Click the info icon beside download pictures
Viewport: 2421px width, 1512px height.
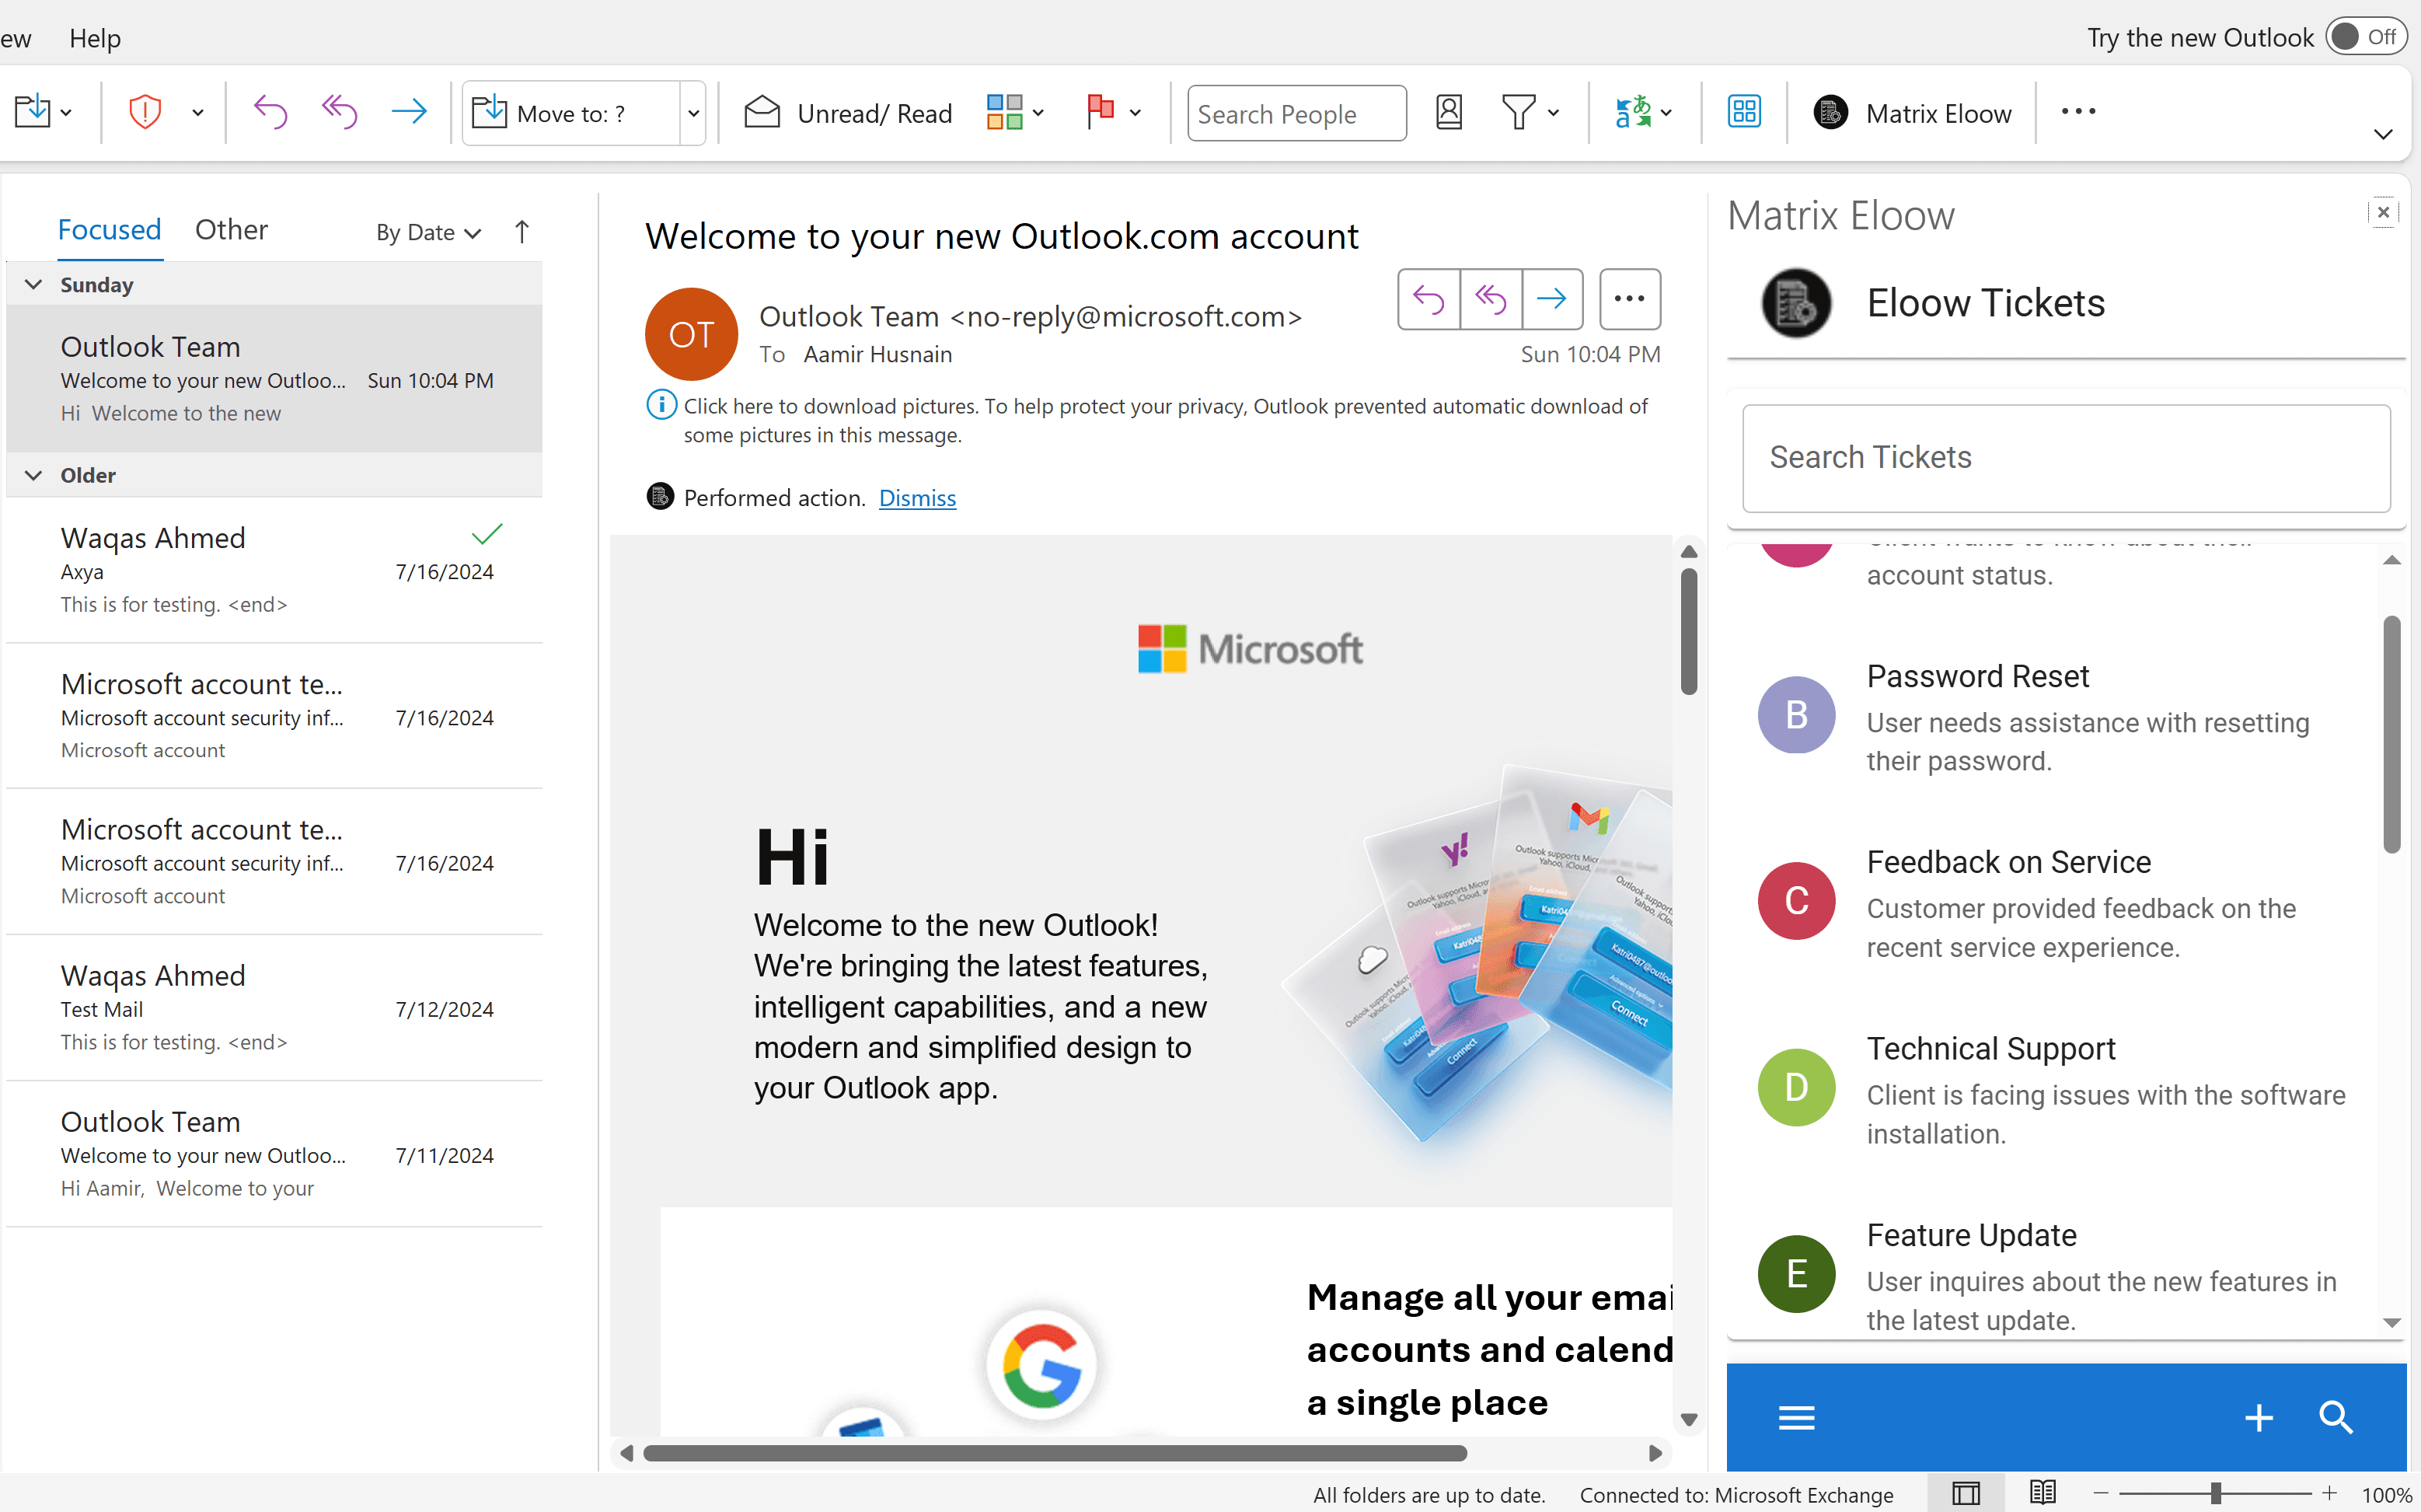pos(661,405)
